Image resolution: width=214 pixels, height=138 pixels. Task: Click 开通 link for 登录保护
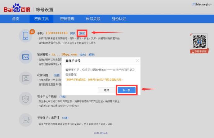pos(65,118)
